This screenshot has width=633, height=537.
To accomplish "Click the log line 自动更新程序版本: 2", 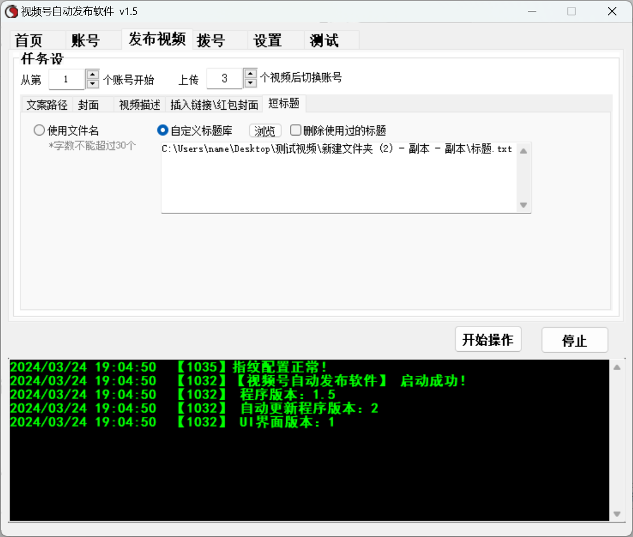I will click(194, 408).
